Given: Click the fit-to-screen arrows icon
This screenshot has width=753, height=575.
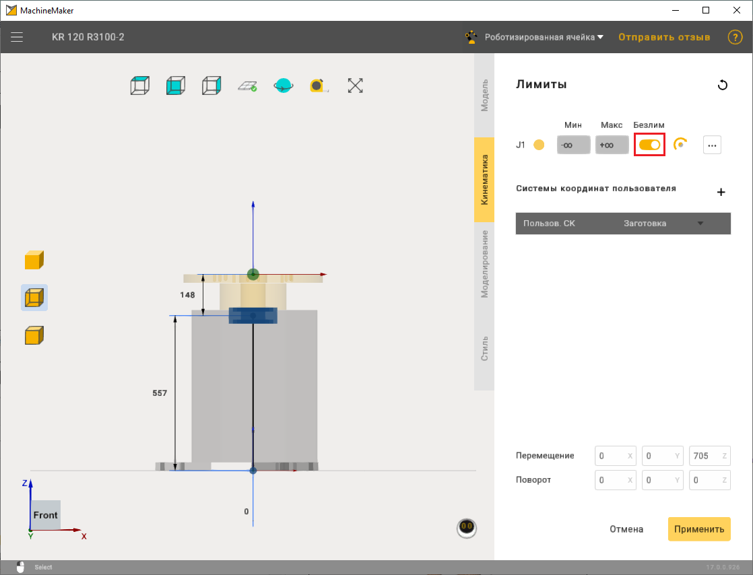Looking at the screenshot, I should point(355,86).
